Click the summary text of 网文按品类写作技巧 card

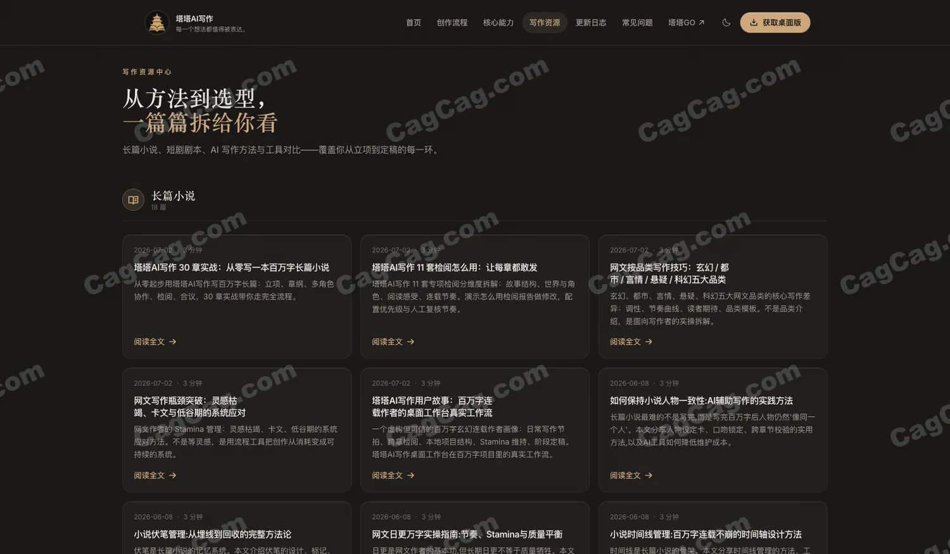[x=711, y=309]
